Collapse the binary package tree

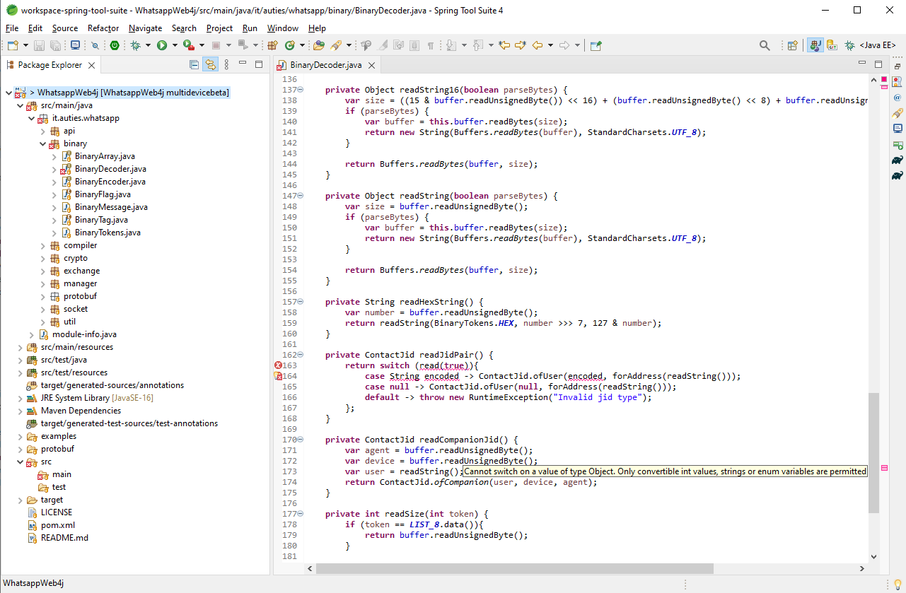44,143
